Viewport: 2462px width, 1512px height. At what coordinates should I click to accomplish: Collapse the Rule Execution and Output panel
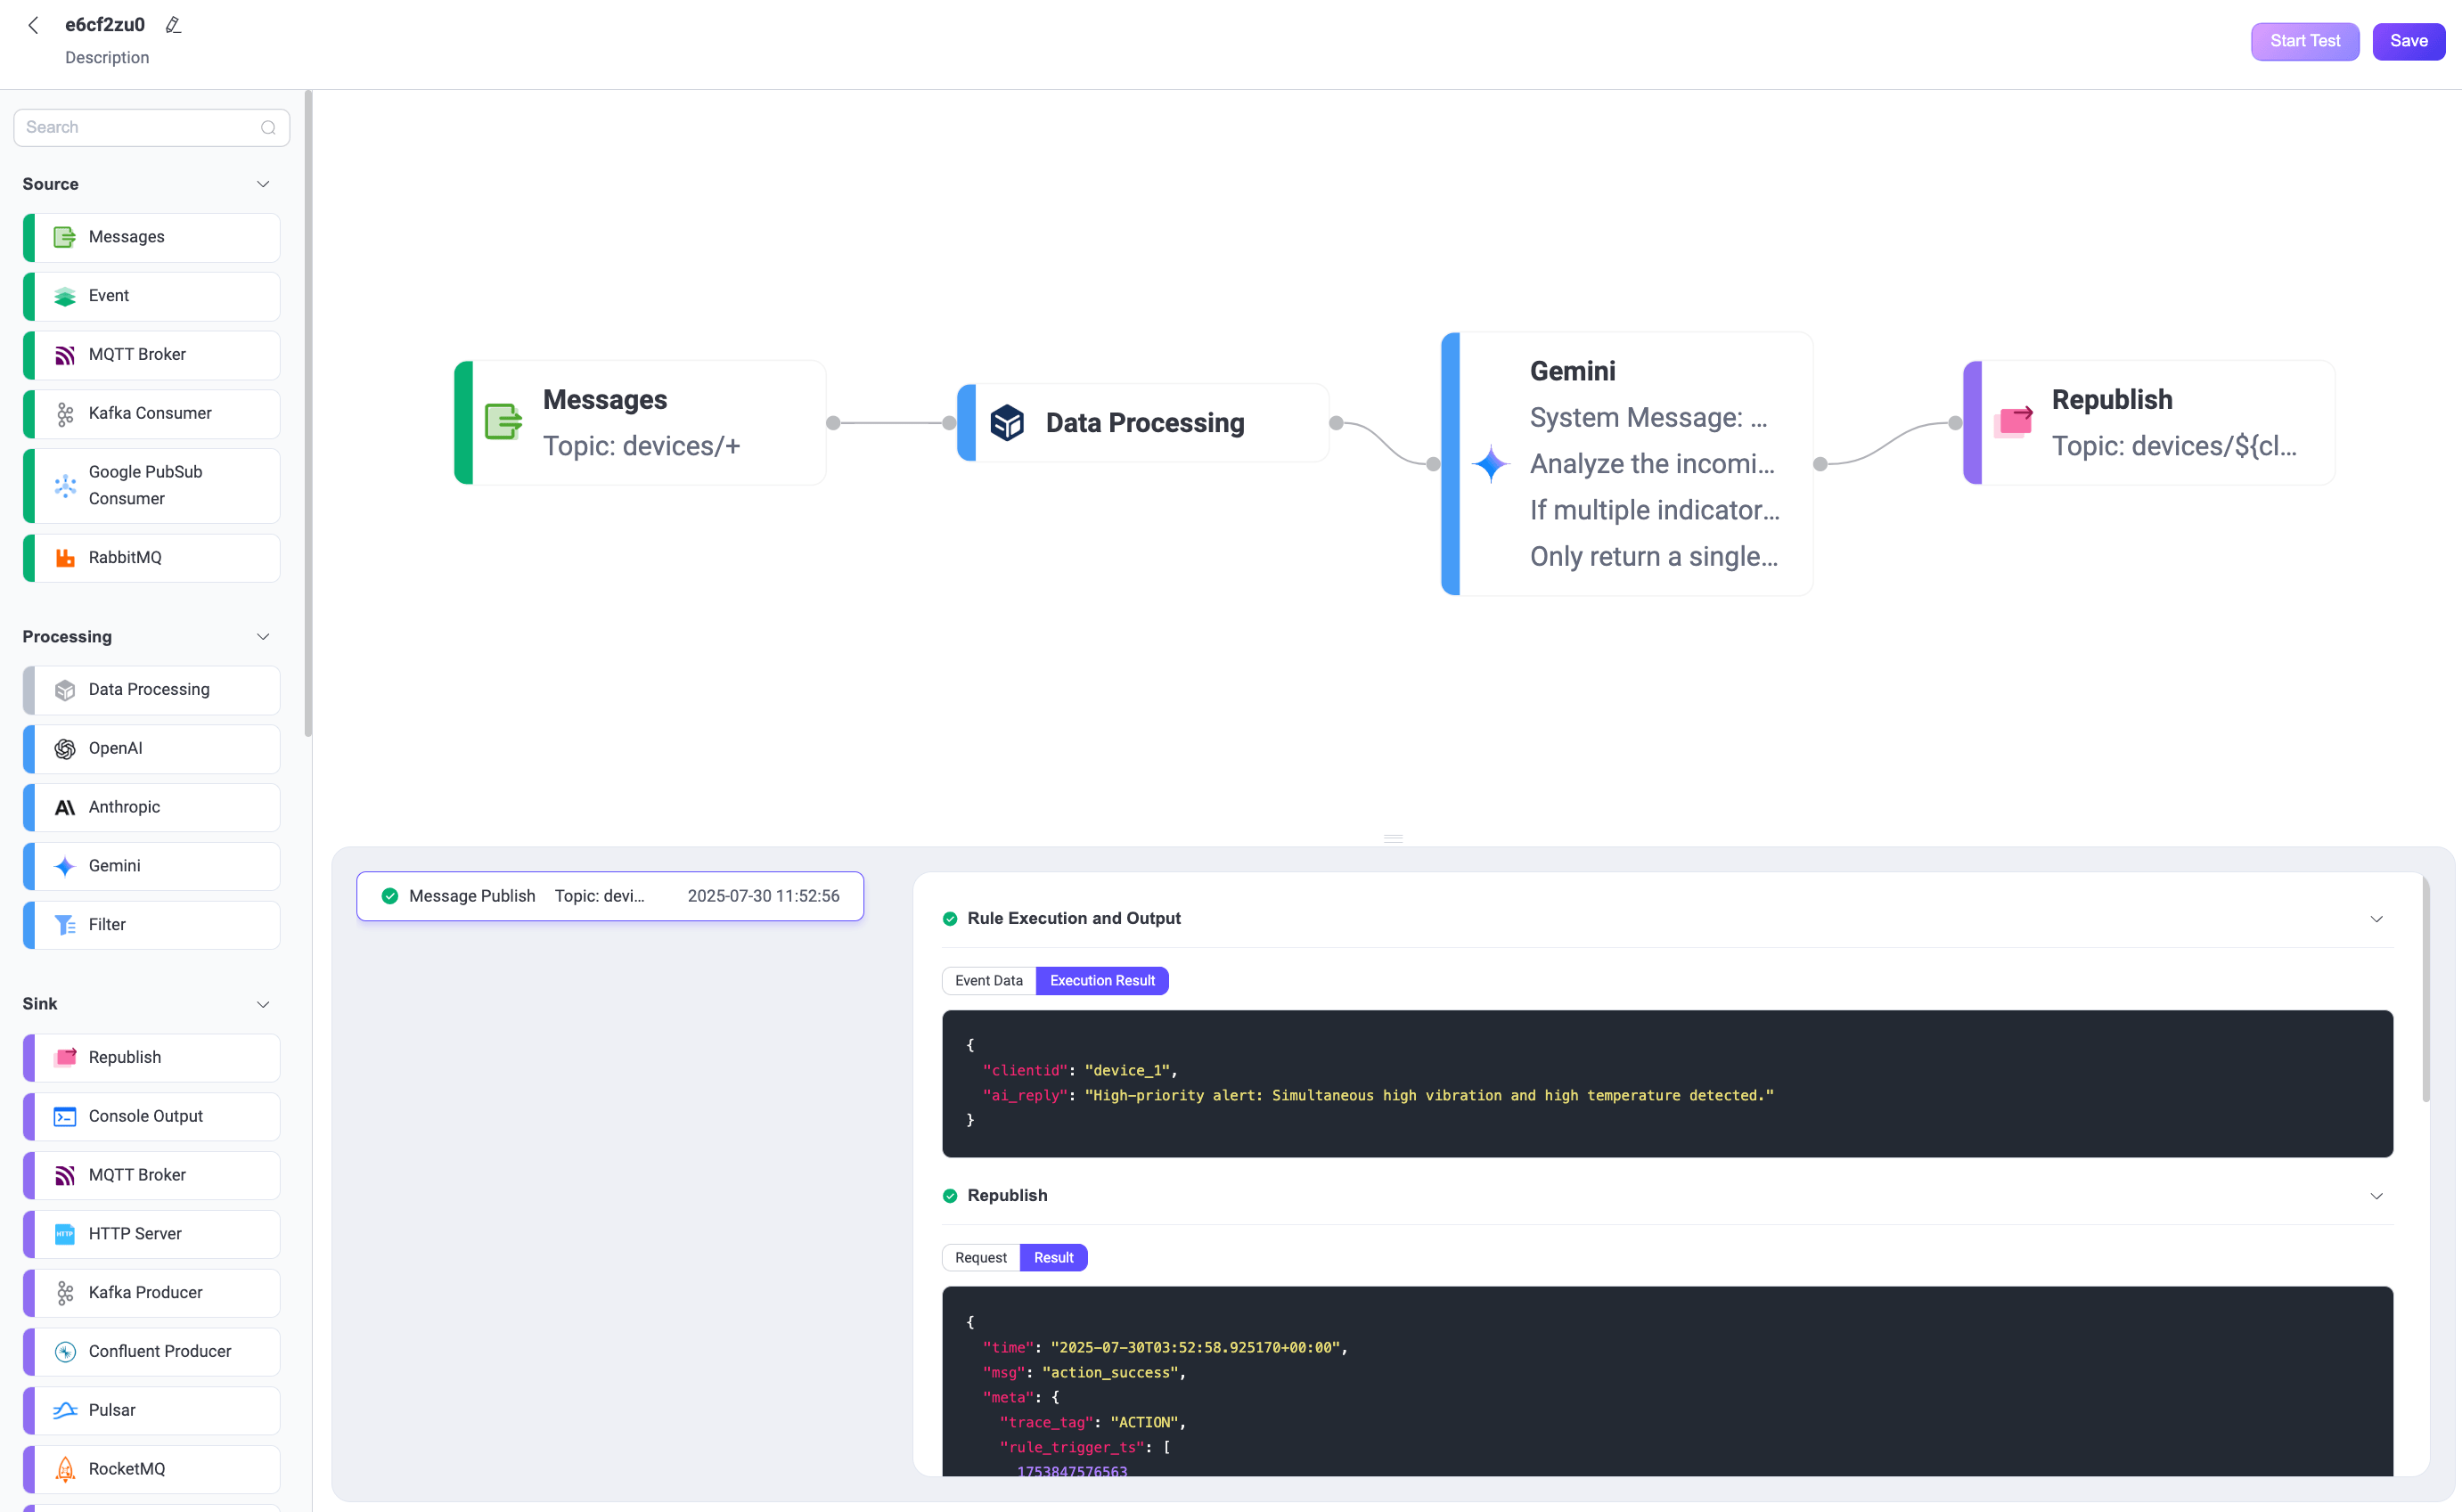(2377, 918)
